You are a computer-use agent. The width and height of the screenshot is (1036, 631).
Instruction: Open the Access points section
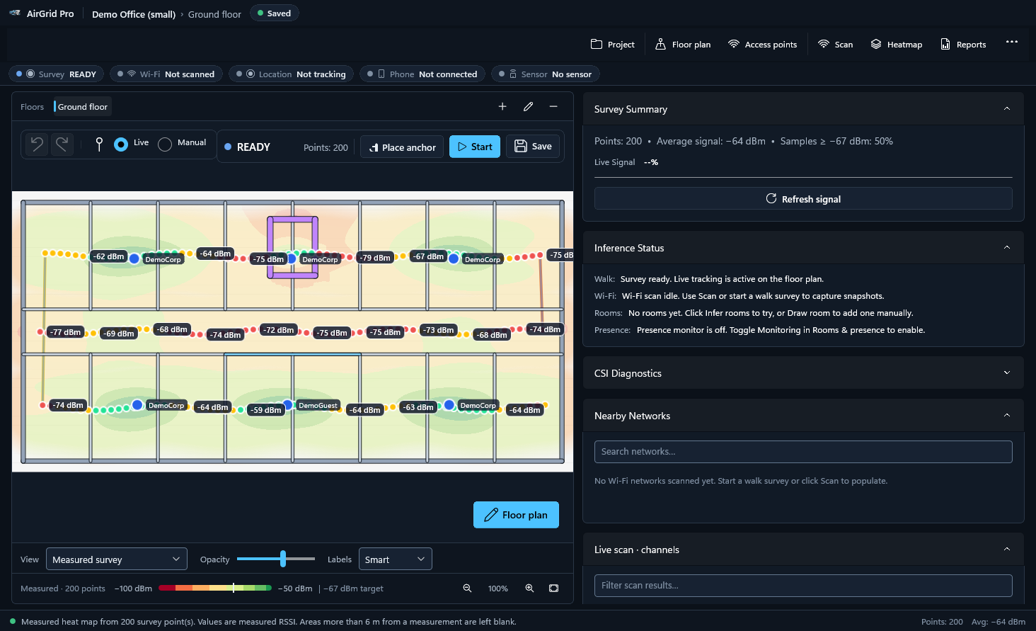point(762,44)
